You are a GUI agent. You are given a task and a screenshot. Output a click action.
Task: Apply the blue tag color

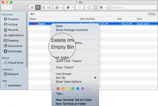pos(78,89)
